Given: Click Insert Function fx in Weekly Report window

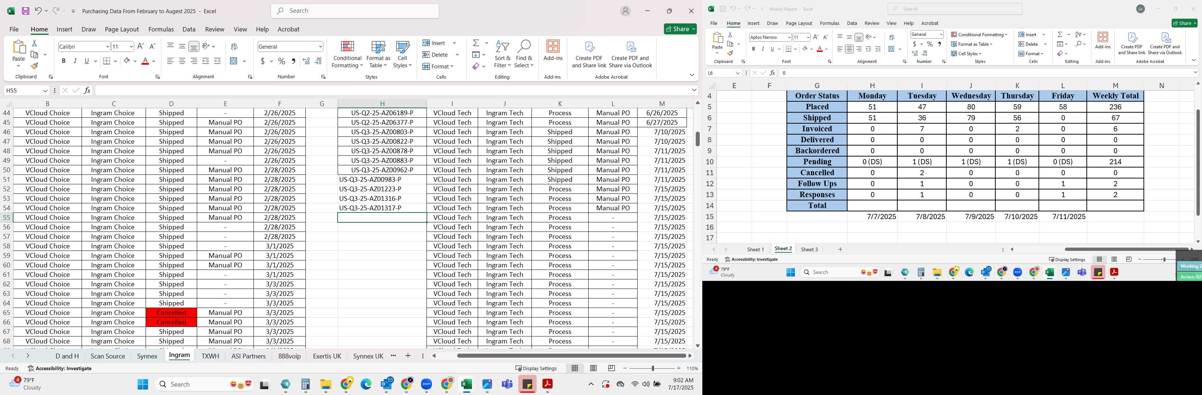Looking at the screenshot, I should (x=772, y=73).
